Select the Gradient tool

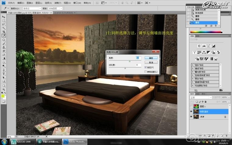pyautogui.click(x=4, y=58)
